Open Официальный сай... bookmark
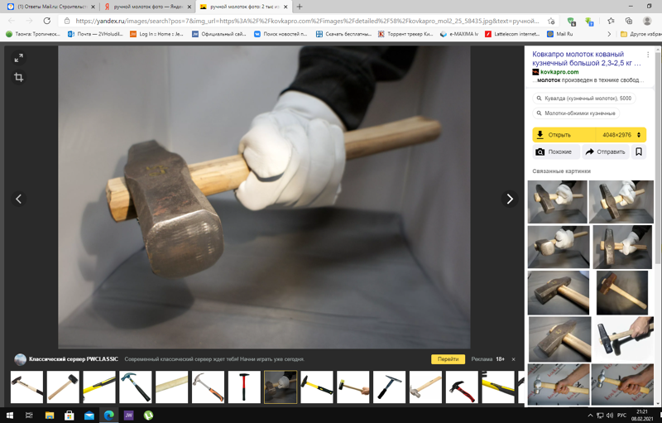Viewport: 662px width, 423px height. coord(219,34)
